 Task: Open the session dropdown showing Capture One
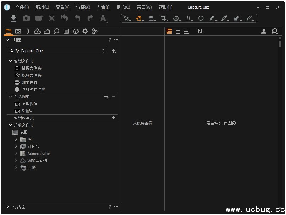(56, 51)
